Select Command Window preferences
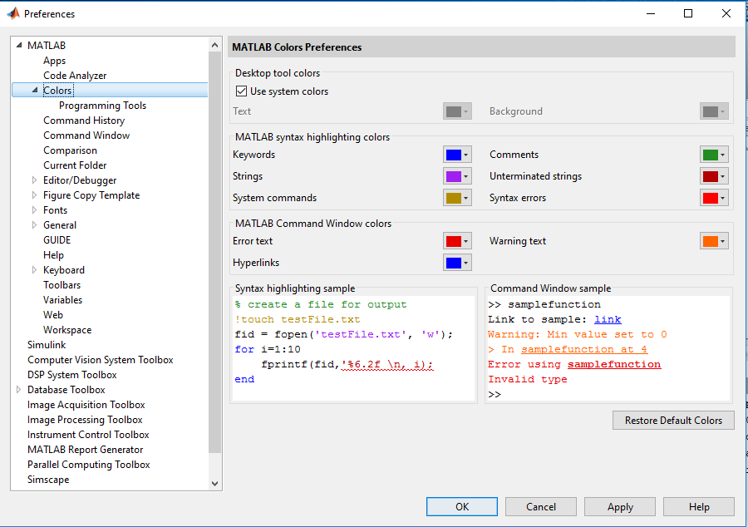This screenshot has height=527, width=748. pyautogui.click(x=86, y=135)
